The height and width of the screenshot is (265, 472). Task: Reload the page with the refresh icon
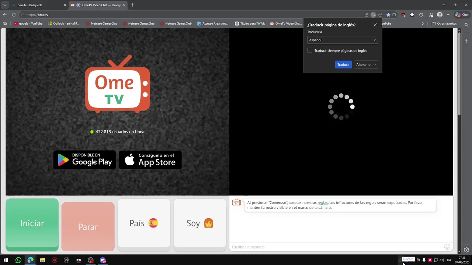(14, 15)
